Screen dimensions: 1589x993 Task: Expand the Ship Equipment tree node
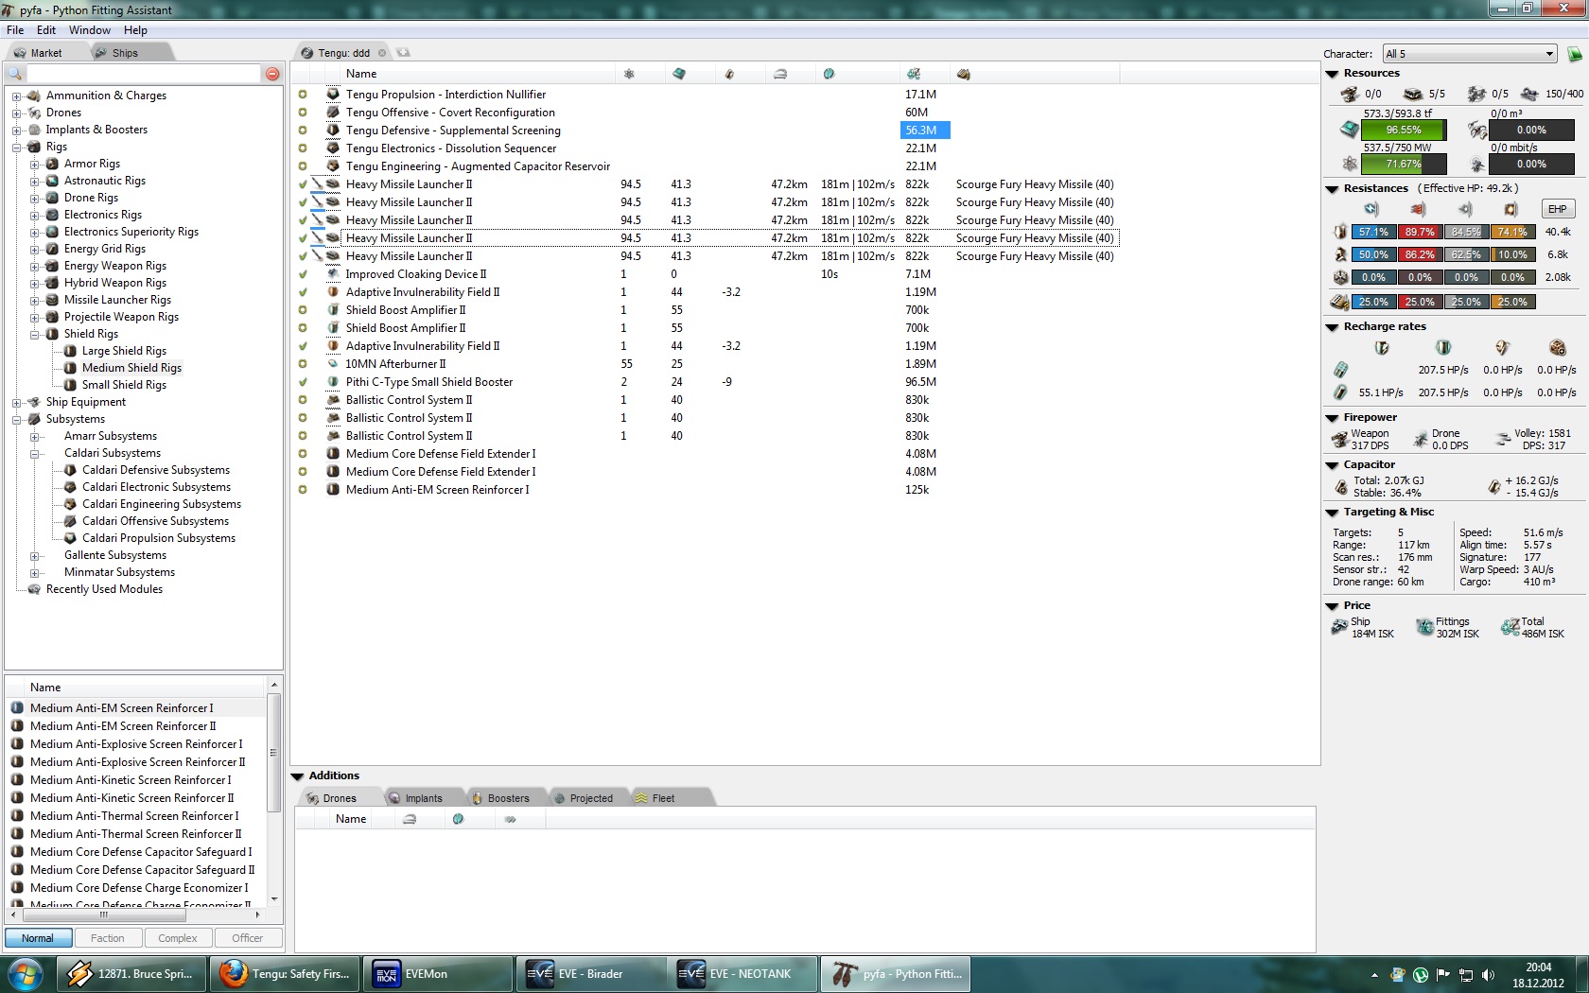[16, 402]
